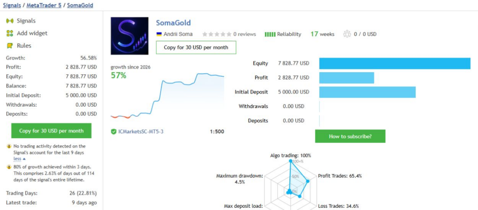This screenshot has height=210, width=478.
Task: Click the 1:500 leverage value
Action: click(x=217, y=132)
